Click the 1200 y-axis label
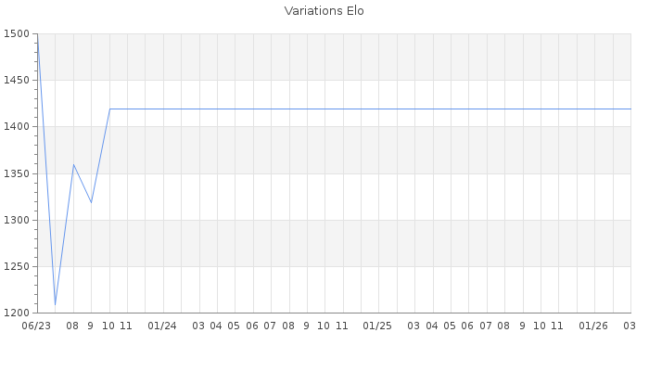 (17, 313)
